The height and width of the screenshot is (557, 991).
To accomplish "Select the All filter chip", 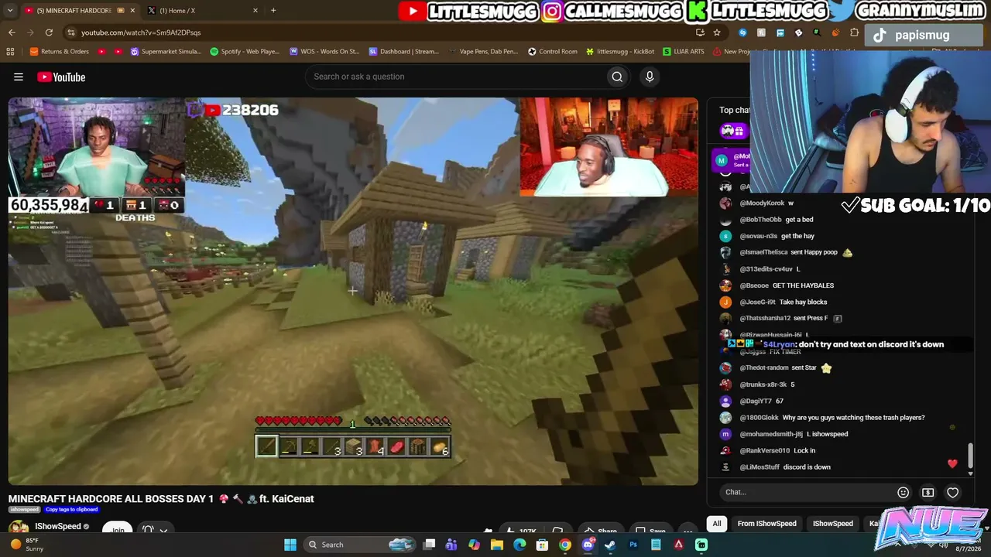I will click(717, 524).
